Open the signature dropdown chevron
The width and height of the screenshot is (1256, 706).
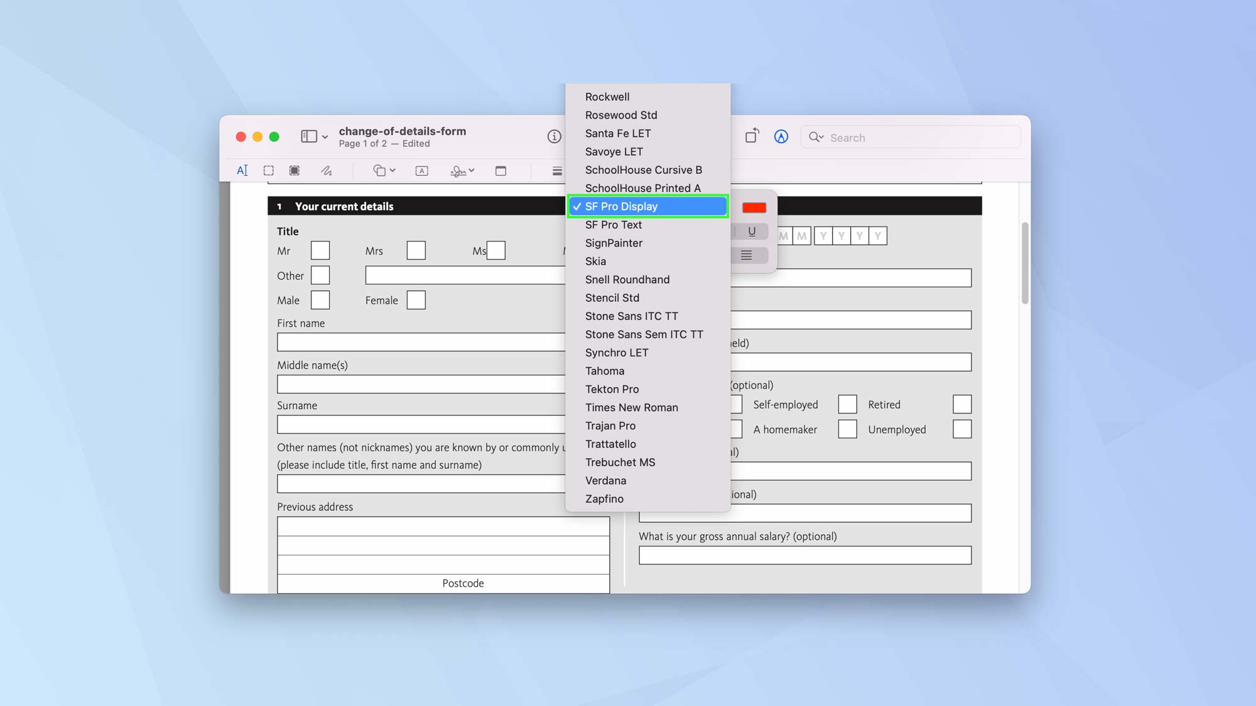472,170
